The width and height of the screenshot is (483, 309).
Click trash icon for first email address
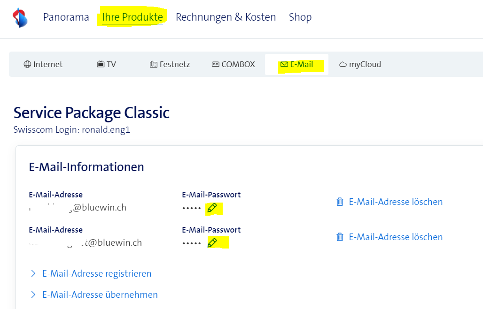[340, 202]
